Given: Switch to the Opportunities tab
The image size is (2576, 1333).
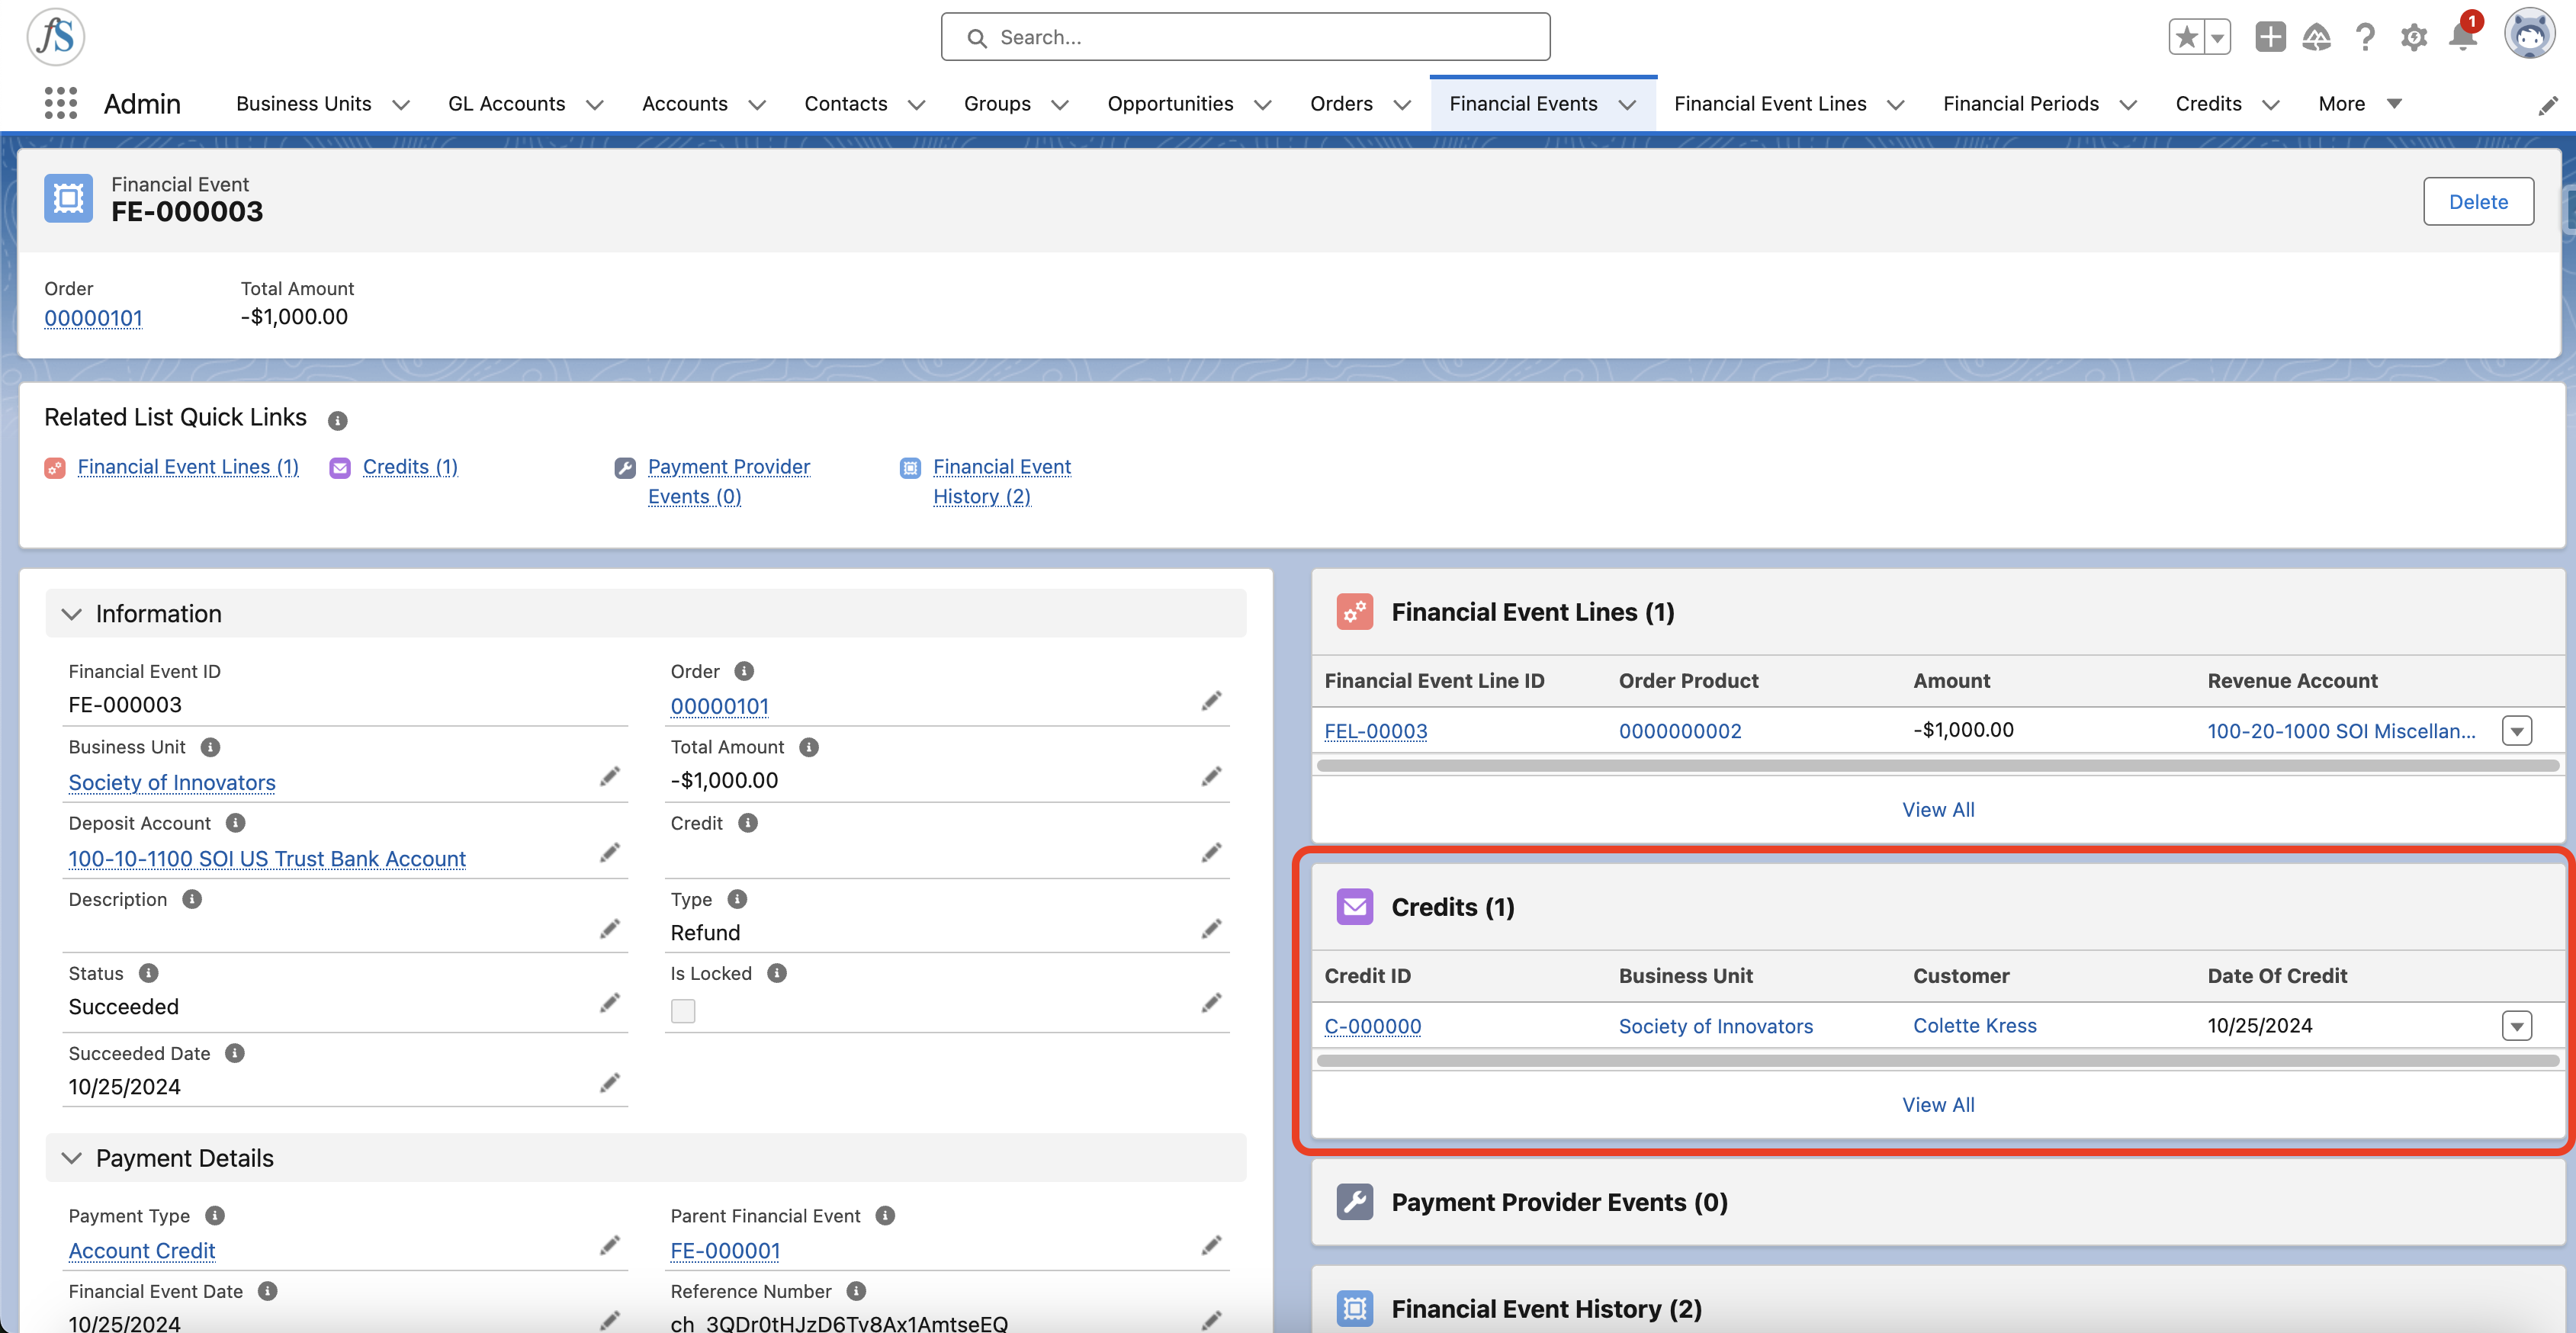Looking at the screenshot, I should tap(1170, 104).
